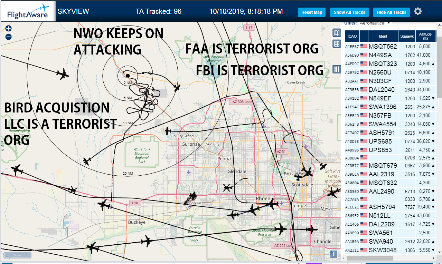The height and width of the screenshot is (264, 442).
Task: Select flight SKW3048 in the list
Action: click(x=390, y=250)
